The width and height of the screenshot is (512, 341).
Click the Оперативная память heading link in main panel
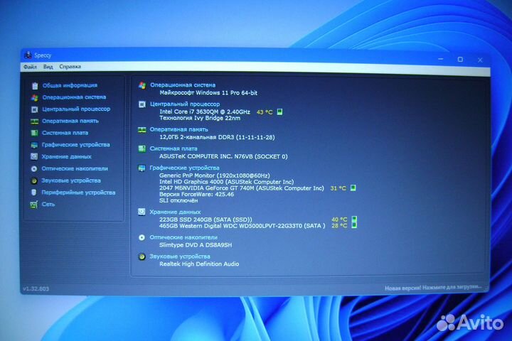pyautogui.click(x=179, y=129)
